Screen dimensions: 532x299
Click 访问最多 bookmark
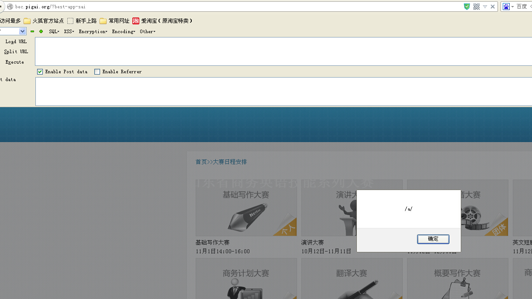click(10, 21)
